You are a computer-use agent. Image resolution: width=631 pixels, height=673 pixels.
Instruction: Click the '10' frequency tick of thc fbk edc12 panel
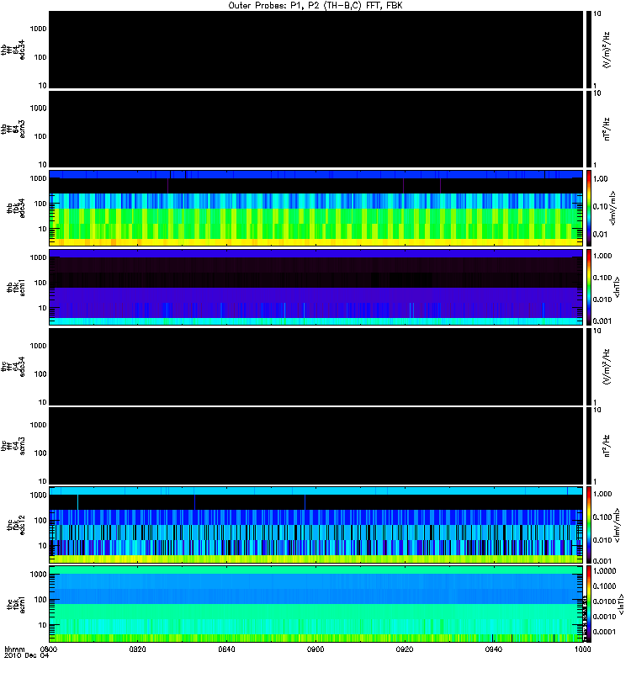click(x=43, y=546)
